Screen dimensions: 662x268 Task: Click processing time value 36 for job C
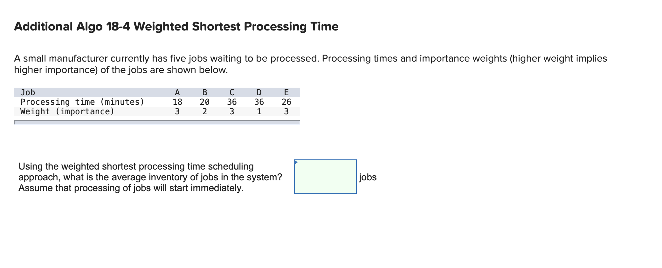click(232, 102)
